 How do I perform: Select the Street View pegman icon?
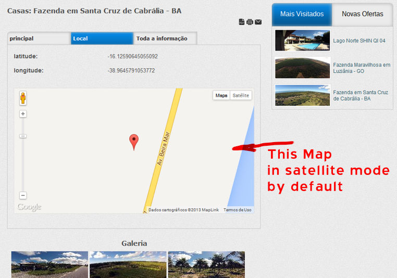[x=23, y=98]
